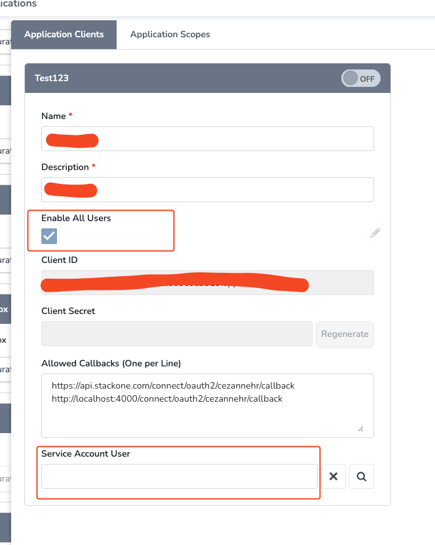Select the Application Clients tab
435x545 pixels.
[x=64, y=34]
